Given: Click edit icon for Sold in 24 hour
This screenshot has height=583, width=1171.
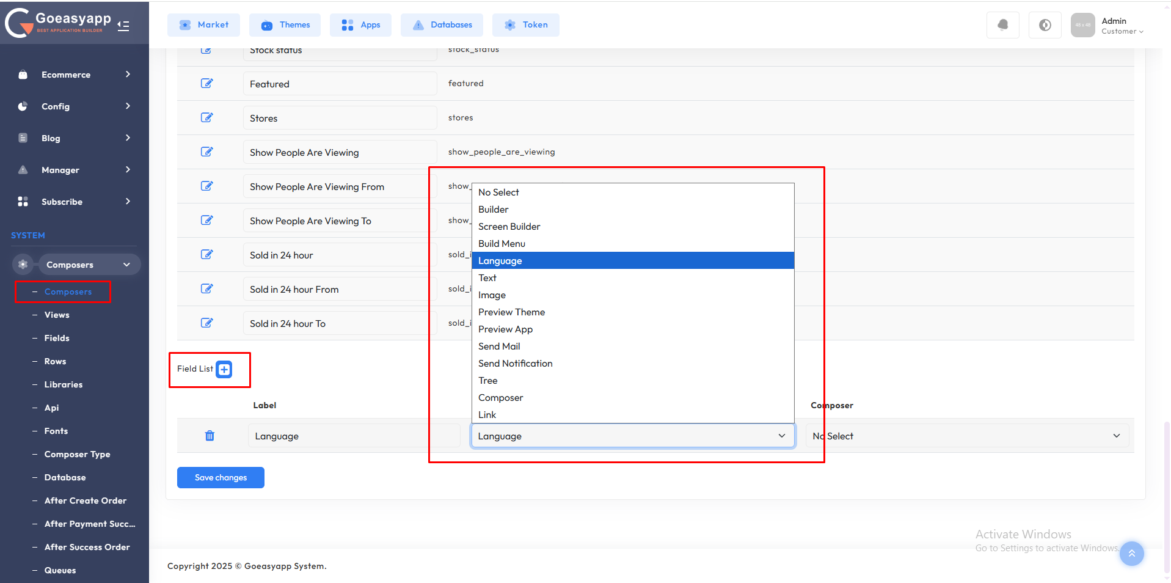Looking at the screenshot, I should [x=206, y=254].
